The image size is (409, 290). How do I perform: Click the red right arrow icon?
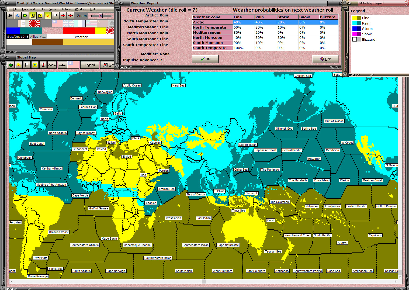click(70, 16)
